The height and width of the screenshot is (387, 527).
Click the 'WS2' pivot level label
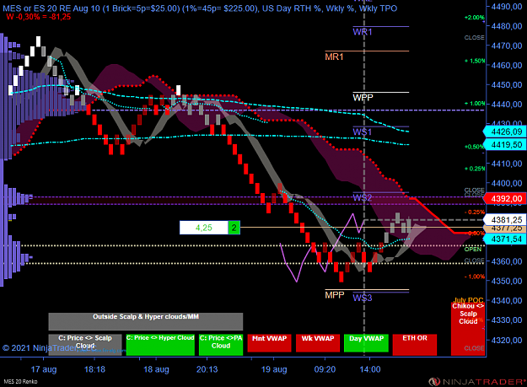[x=362, y=198]
